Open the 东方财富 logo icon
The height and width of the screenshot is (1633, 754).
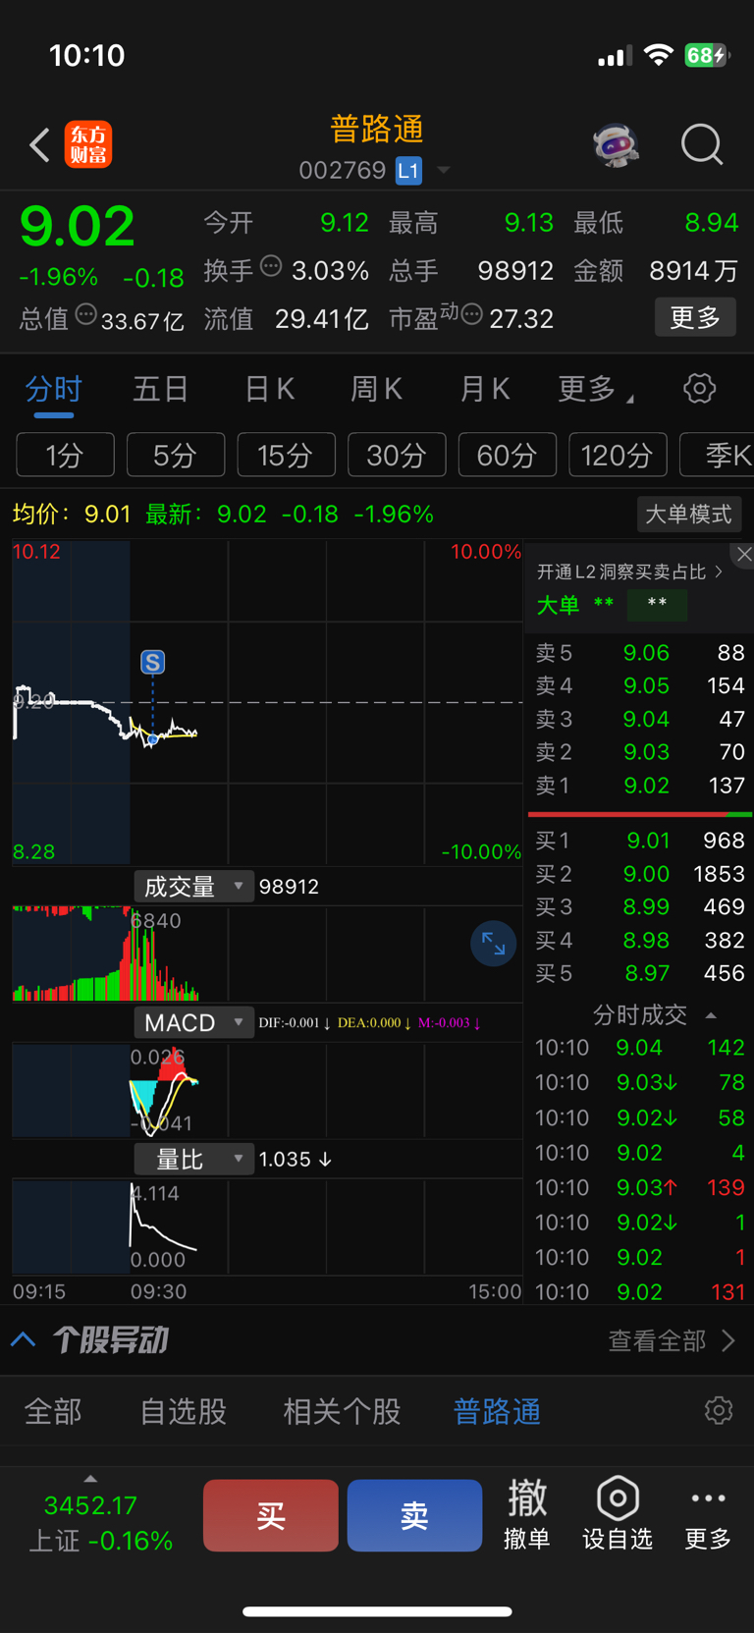tap(88, 145)
